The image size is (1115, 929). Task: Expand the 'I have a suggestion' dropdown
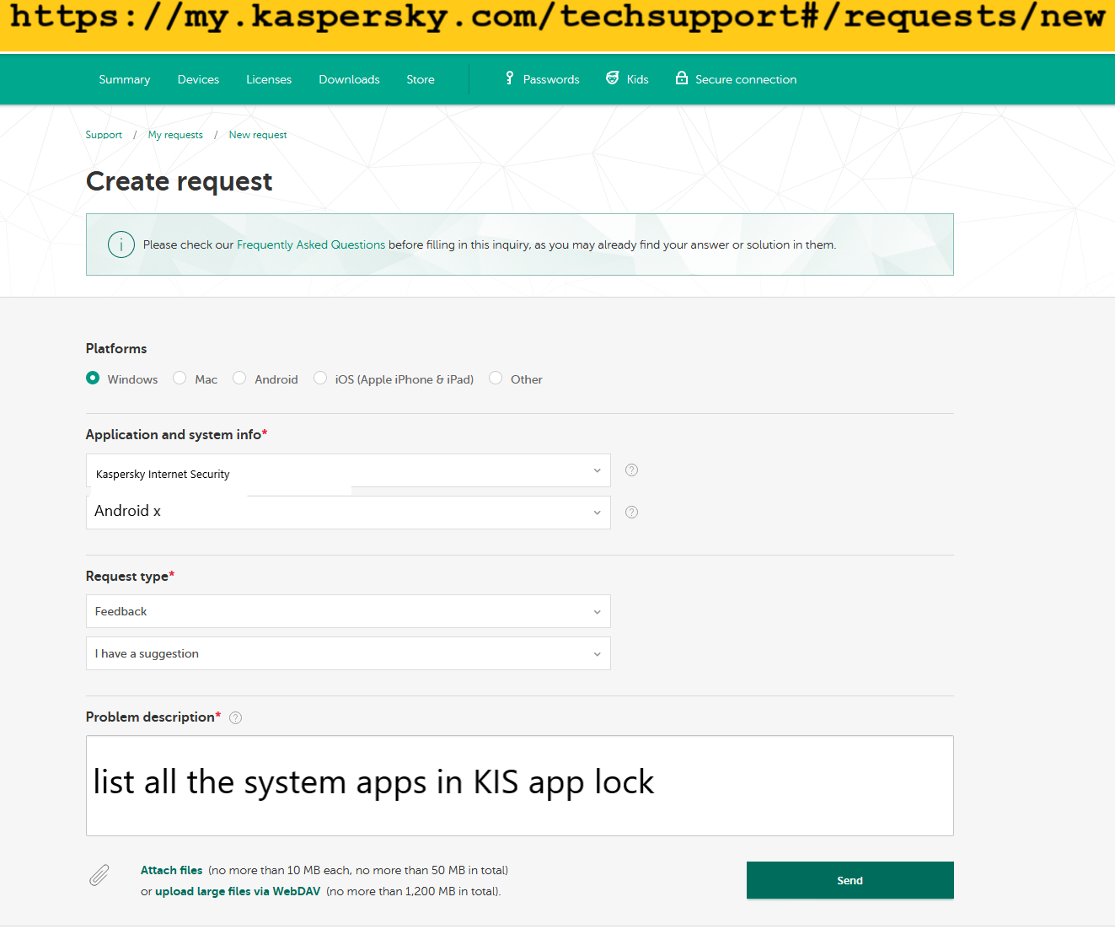coord(348,653)
